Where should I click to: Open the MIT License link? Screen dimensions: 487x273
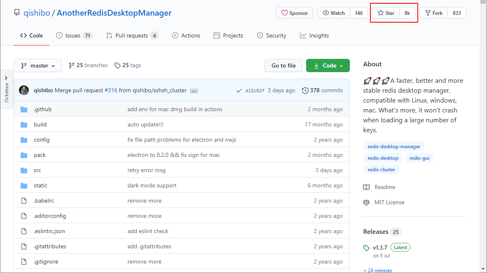click(389, 202)
